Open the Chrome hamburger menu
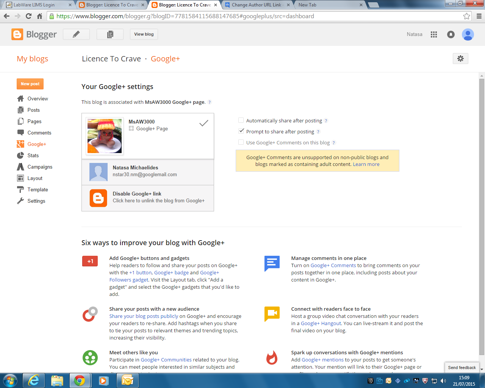The height and width of the screenshot is (388, 485). click(479, 16)
